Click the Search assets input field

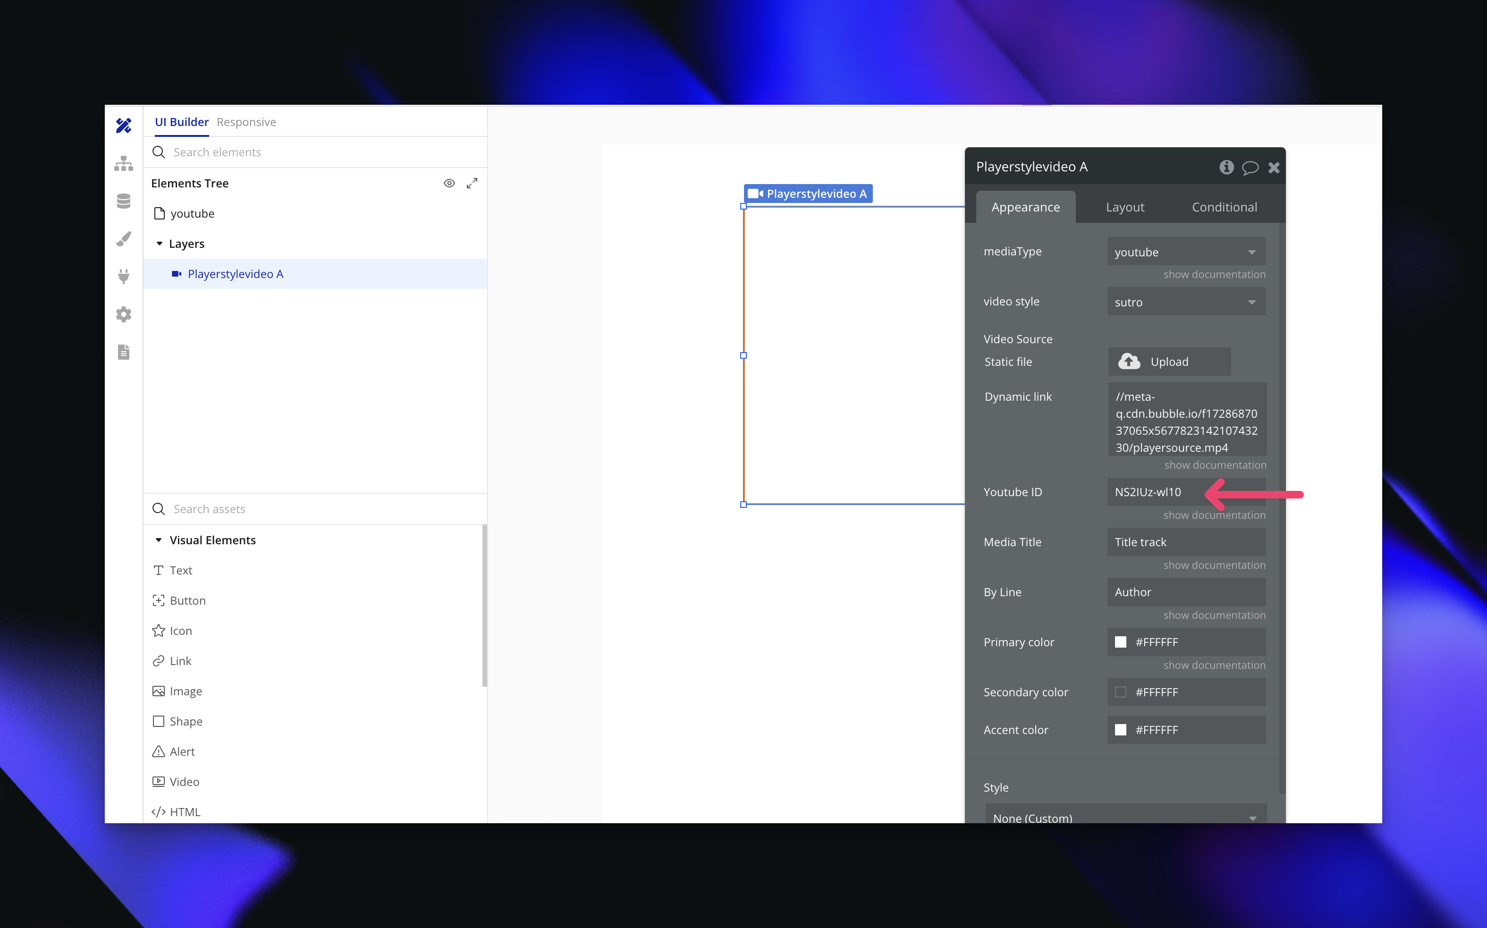tap(315, 509)
